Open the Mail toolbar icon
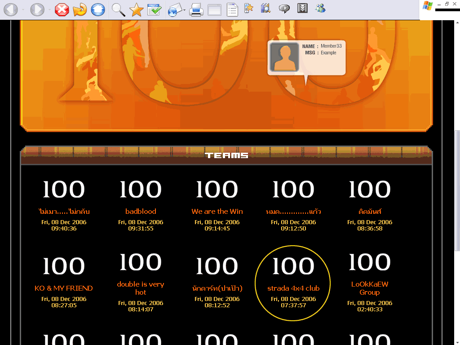 tap(174, 9)
